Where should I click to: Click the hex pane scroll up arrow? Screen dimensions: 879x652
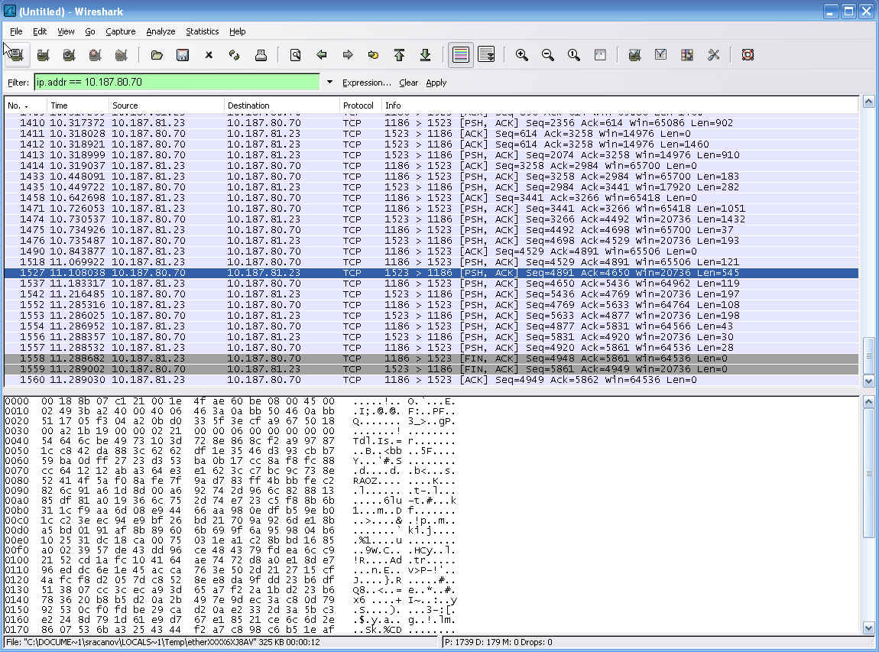tap(868, 402)
